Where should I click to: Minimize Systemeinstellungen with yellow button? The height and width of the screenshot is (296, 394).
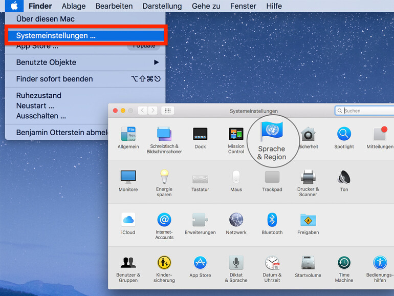[x=123, y=111]
